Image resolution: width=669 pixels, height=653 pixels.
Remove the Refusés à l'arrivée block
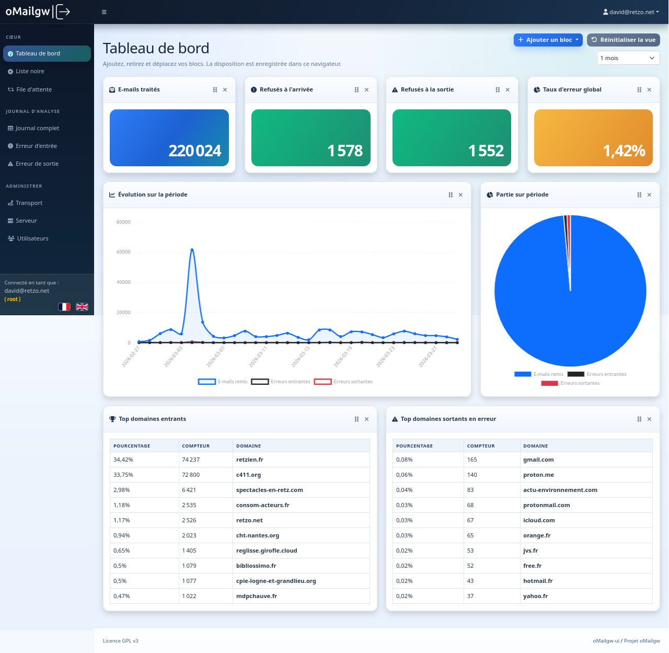tap(367, 90)
